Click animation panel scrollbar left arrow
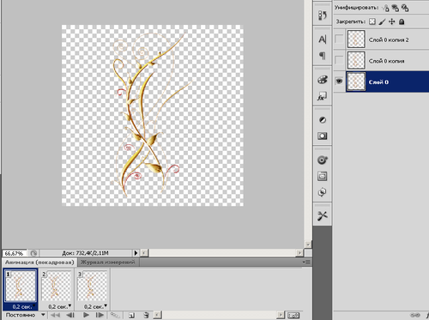 tap(158, 315)
